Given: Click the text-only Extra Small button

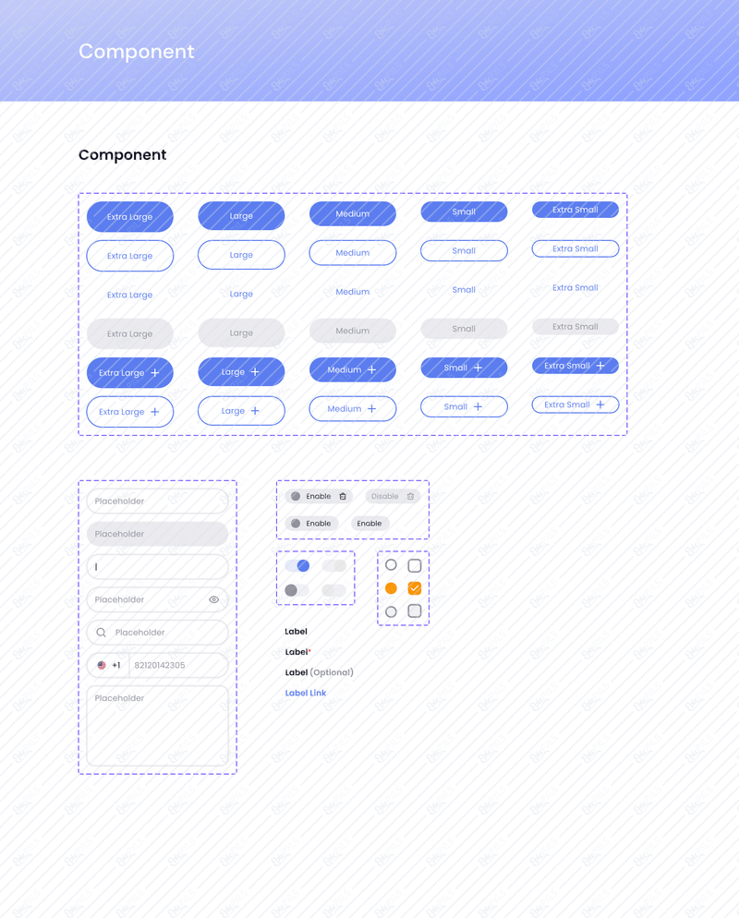Looking at the screenshot, I should [x=575, y=287].
